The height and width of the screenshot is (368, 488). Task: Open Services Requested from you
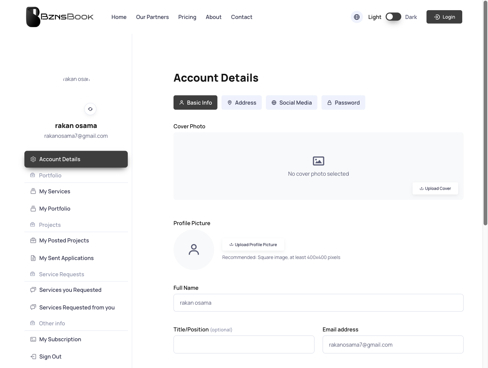tap(76, 307)
